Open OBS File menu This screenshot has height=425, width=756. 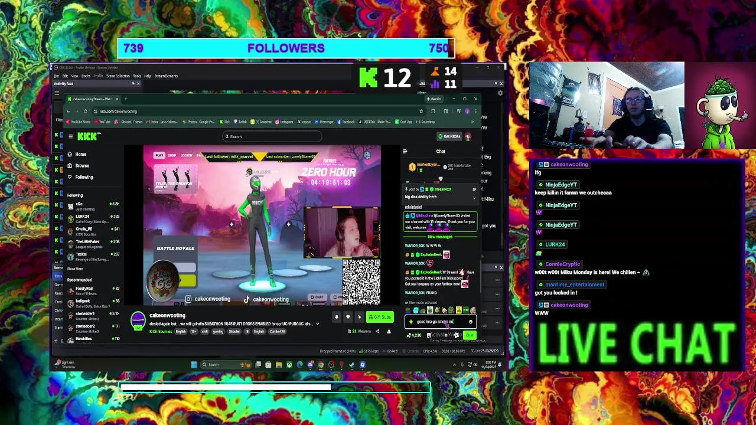tap(57, 76)
